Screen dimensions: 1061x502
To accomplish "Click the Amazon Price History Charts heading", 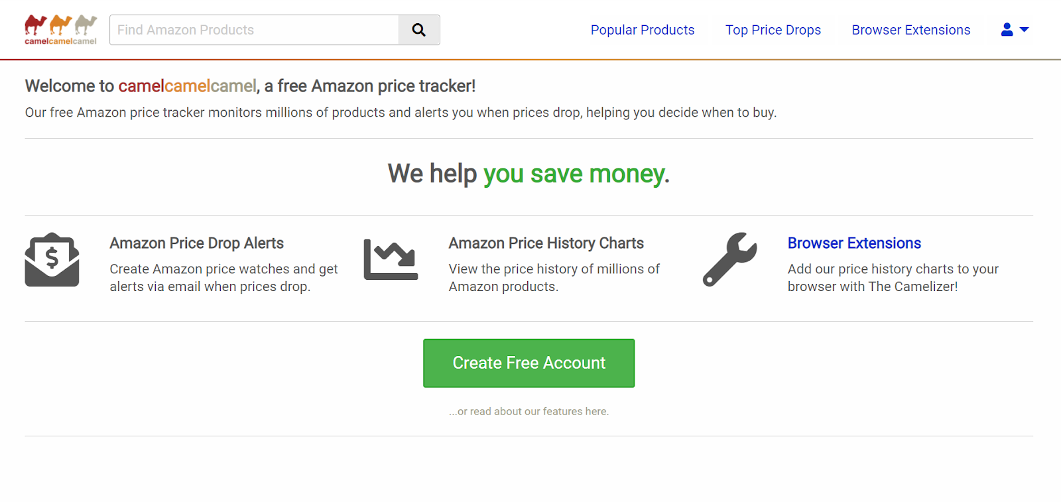I will pyautogui.click(x=546, y=243).
